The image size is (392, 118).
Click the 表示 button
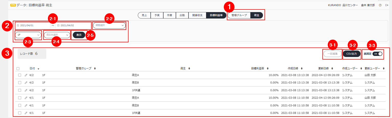pos(79,35)
